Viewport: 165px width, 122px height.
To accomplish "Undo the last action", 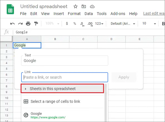I will tap(13, 24).
